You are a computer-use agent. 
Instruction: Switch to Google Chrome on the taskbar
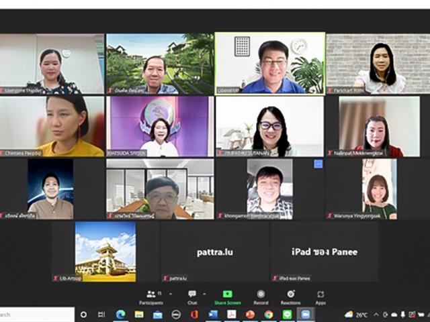click(269, 315)
